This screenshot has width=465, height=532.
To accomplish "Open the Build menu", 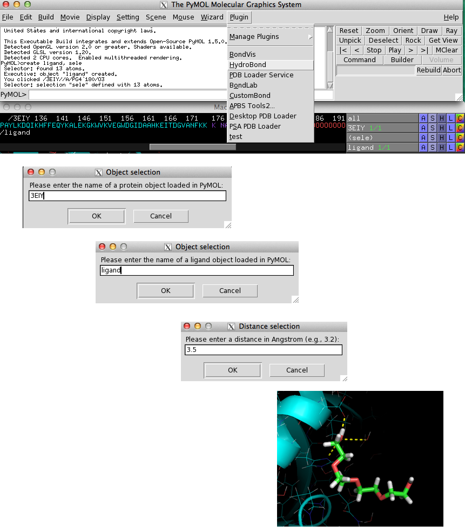I will click(46, 17).
